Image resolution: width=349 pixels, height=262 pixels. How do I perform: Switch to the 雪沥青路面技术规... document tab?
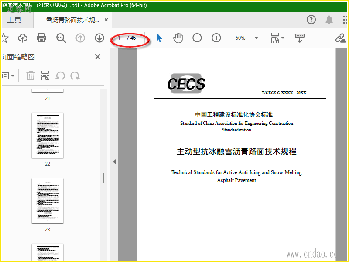(x=72, y=20)
